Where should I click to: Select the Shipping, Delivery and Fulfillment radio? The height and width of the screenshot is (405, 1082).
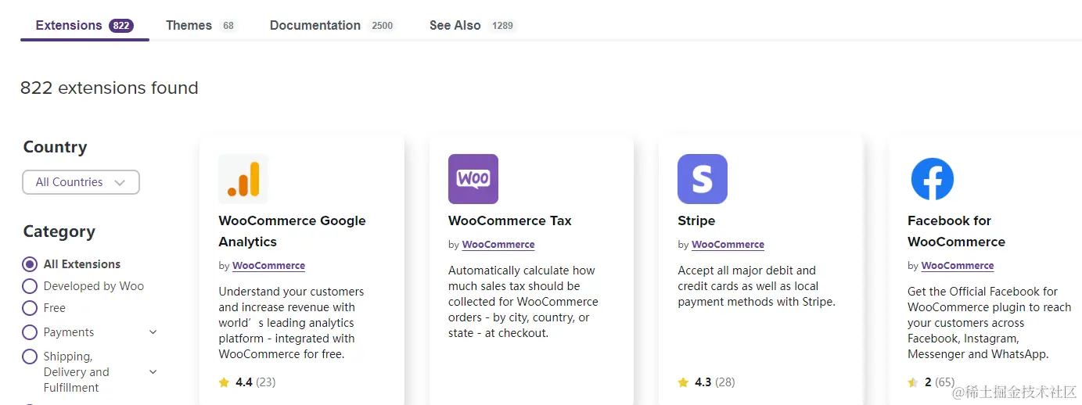pos(30,357)
